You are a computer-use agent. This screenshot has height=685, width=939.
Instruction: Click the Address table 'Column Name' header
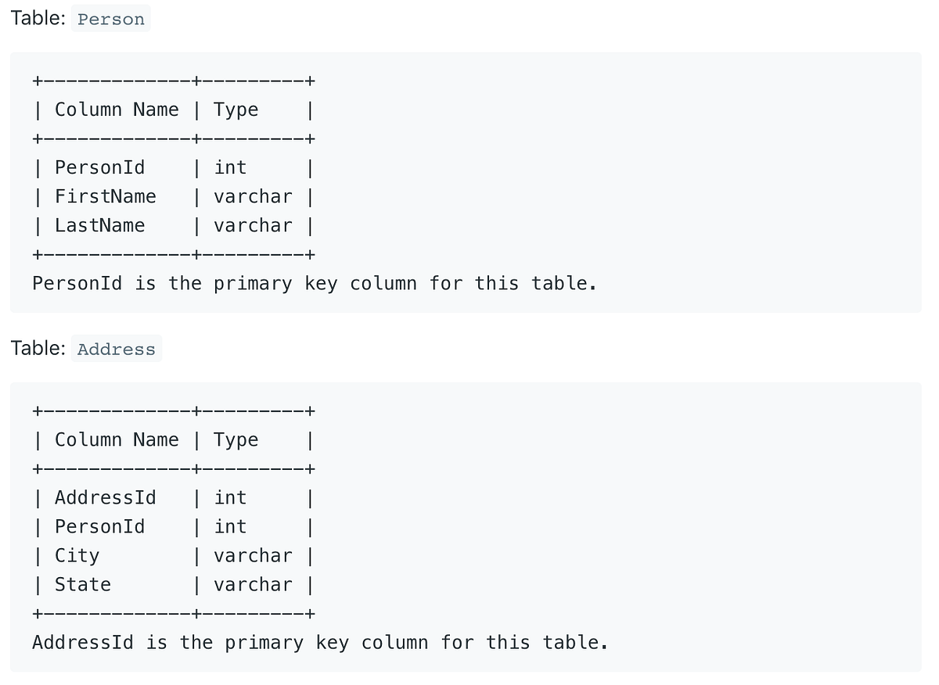click(x=117, y=439)
